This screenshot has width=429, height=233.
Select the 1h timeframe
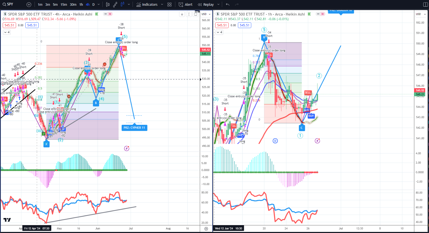81,5
